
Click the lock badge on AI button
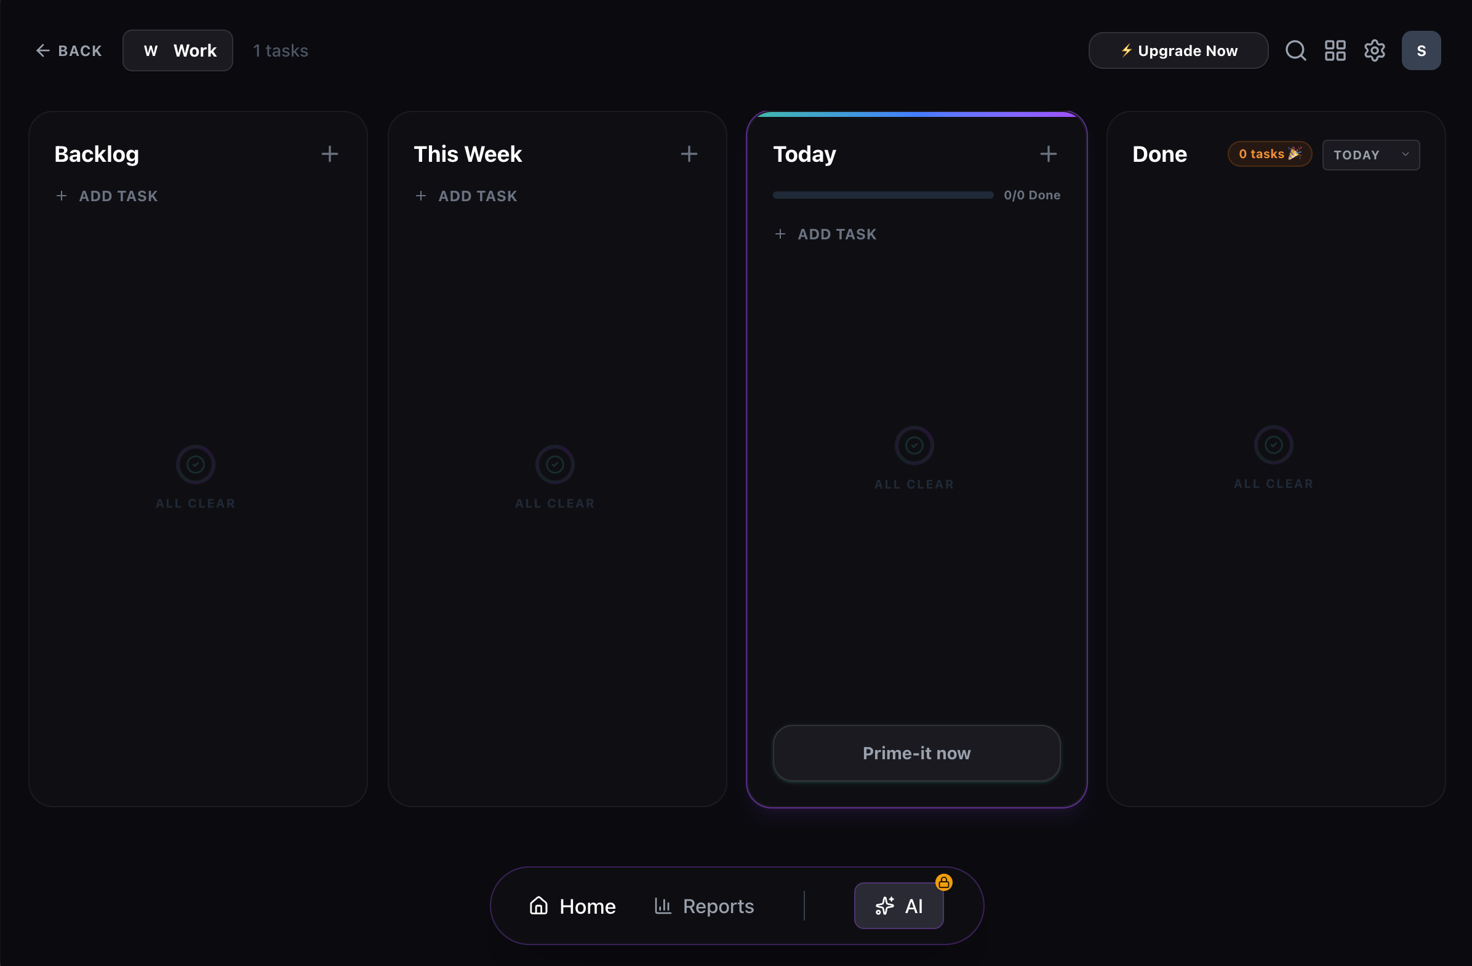tap(944, 882)
